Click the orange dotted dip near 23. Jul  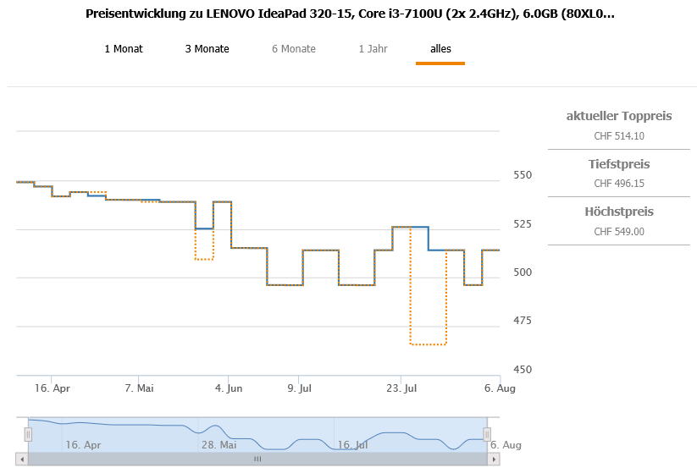(428, 344)
